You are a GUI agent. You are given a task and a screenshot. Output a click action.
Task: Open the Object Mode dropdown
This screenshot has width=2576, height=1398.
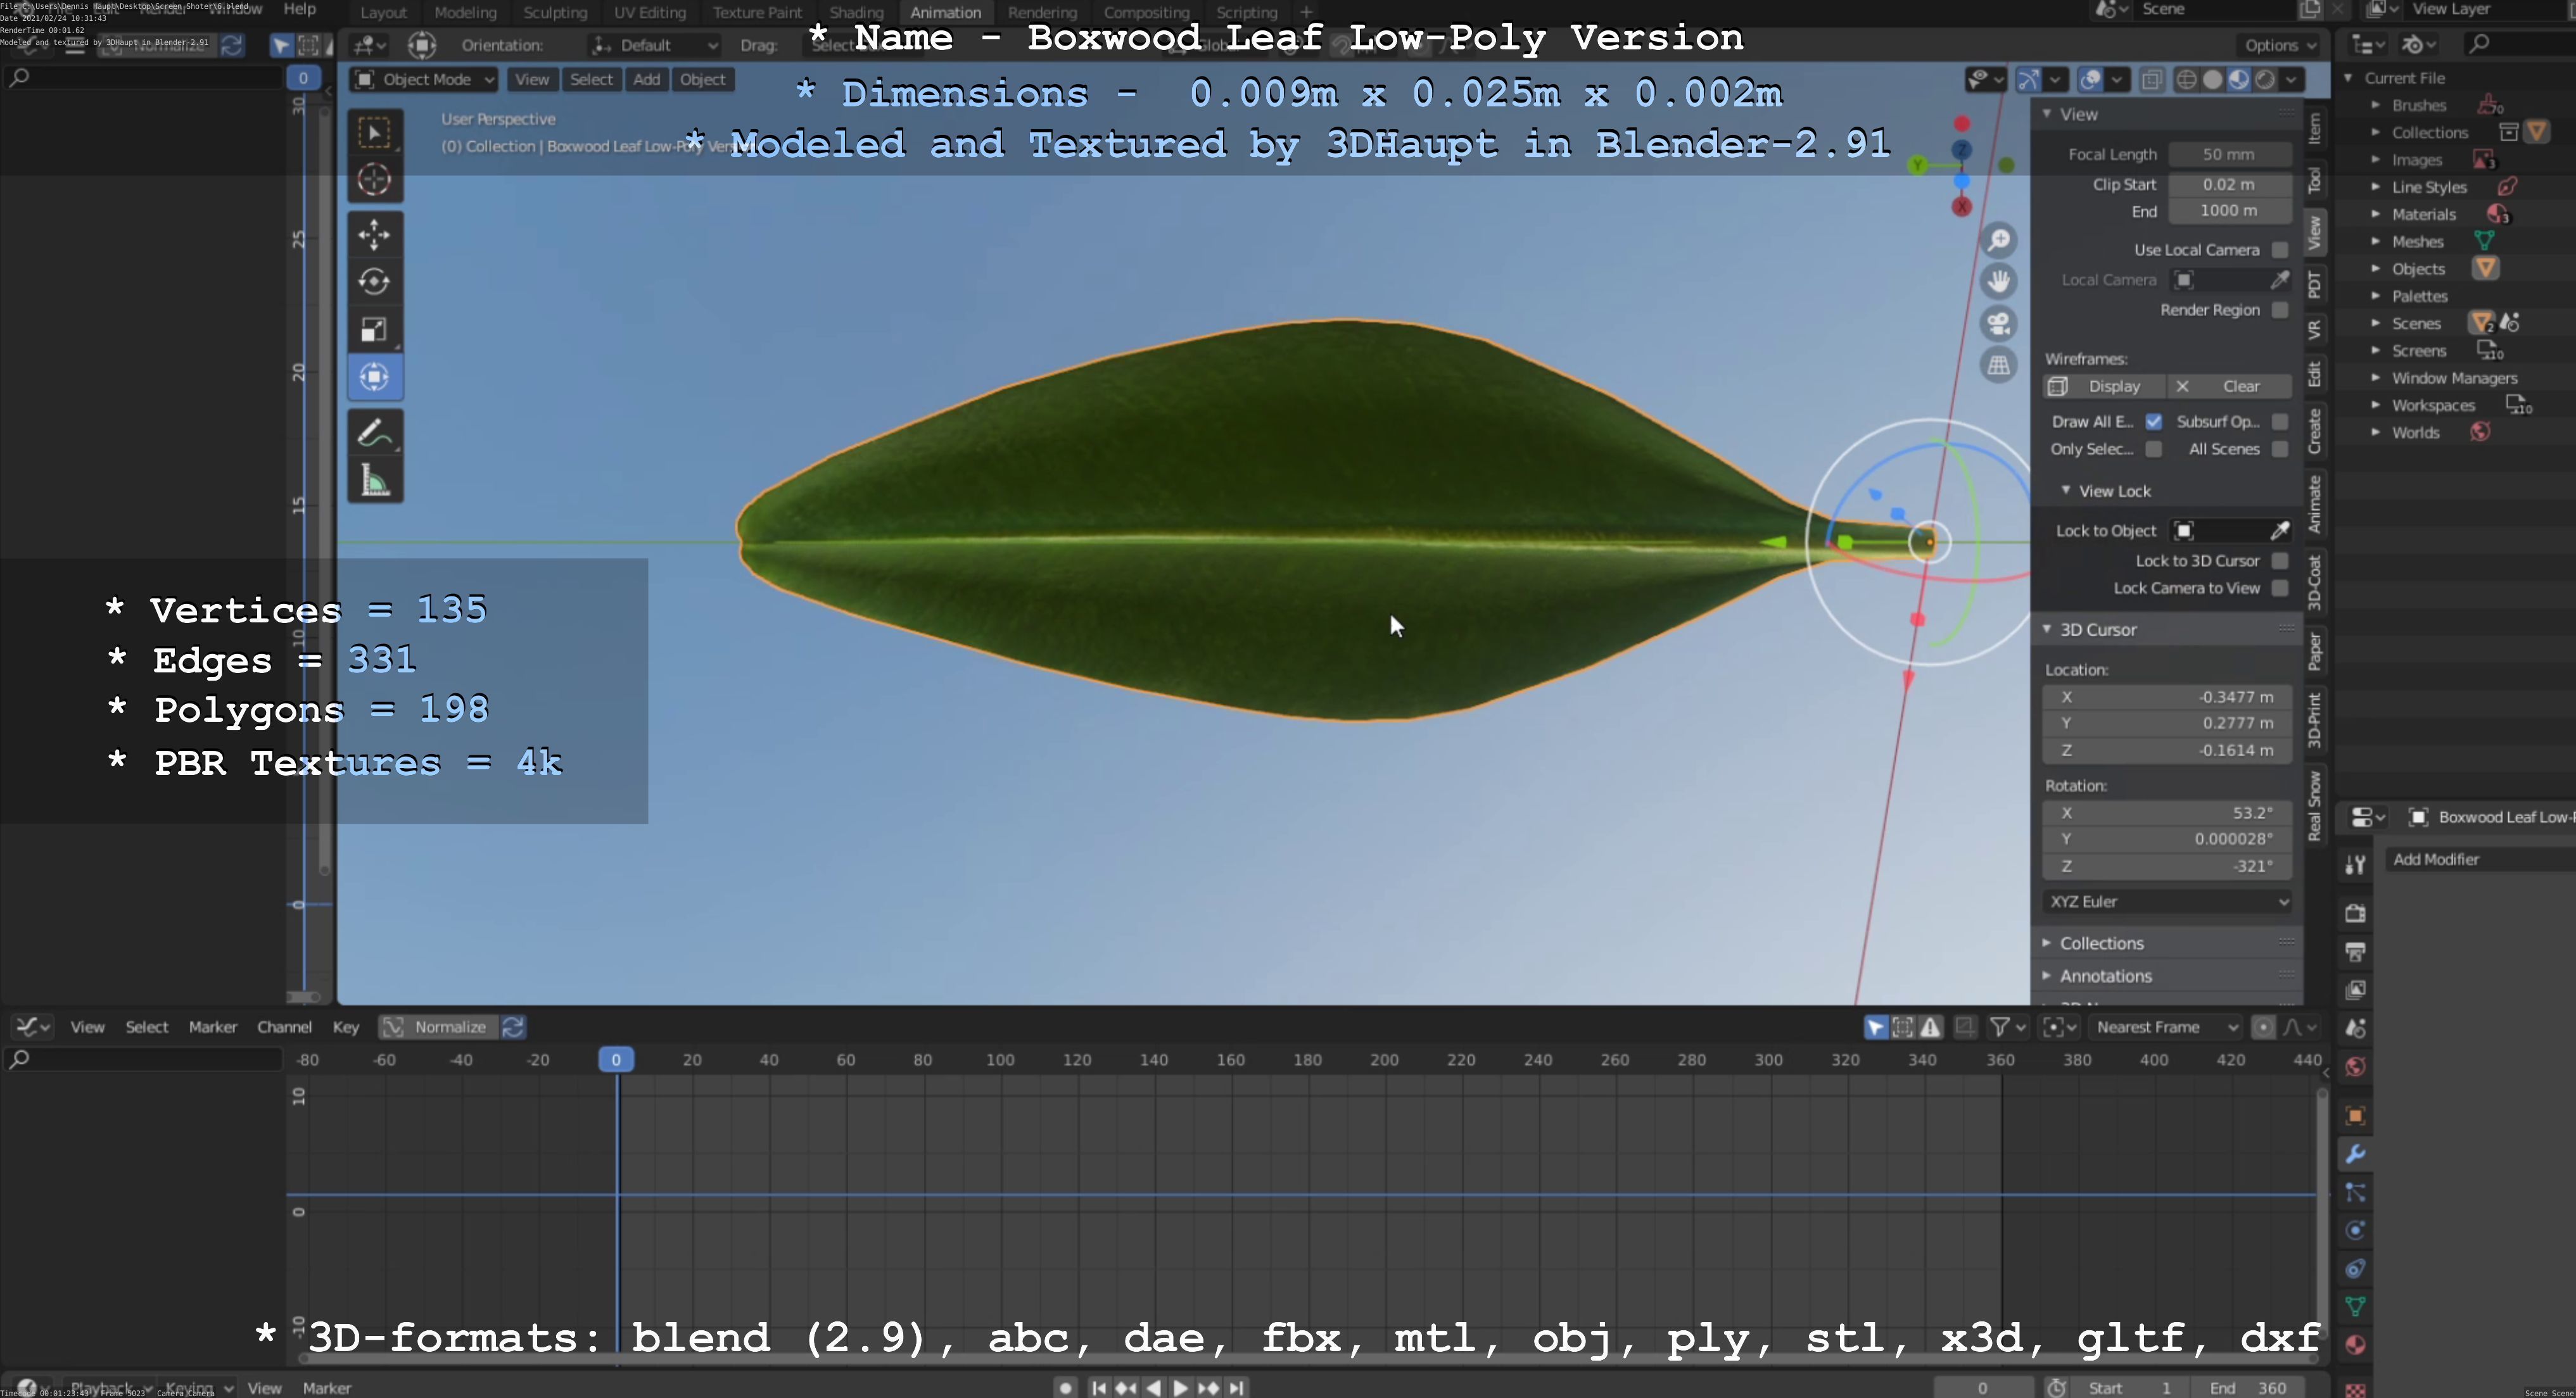[x=424, y=80]
